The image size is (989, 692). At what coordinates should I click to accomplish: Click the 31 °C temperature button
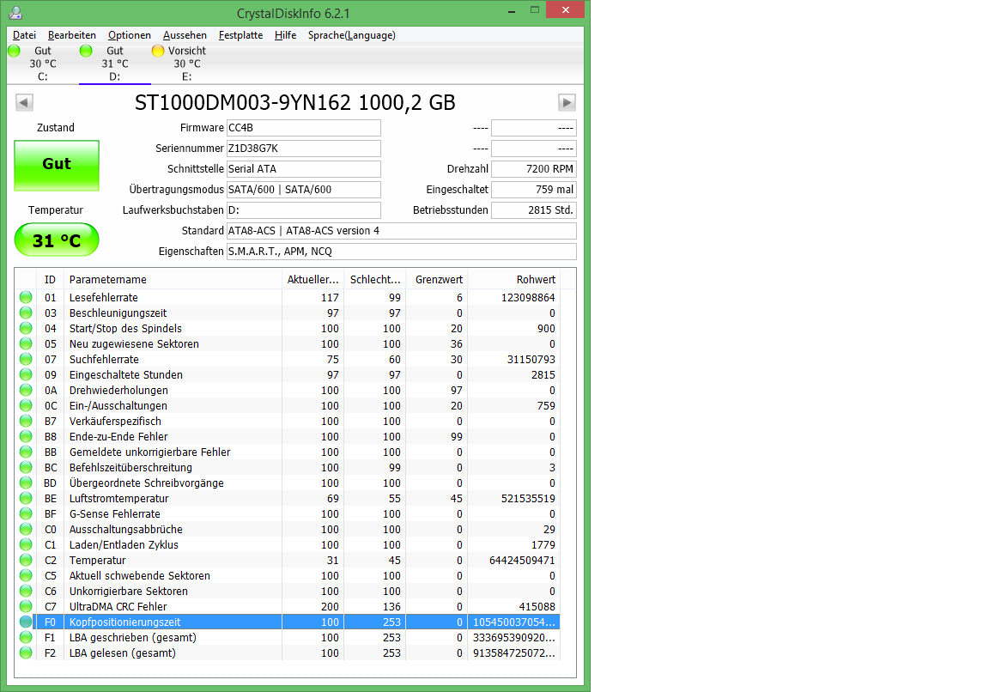pos(57,240)
